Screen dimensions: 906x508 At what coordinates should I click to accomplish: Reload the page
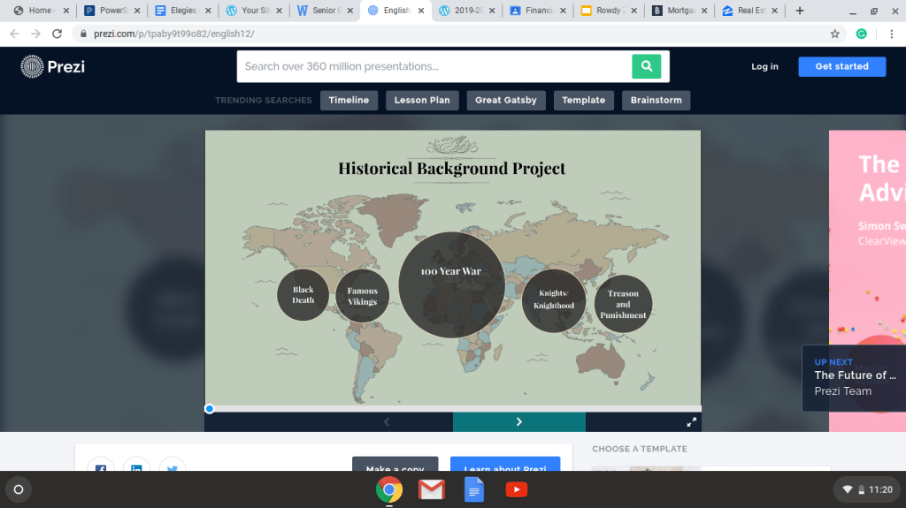pos(58,34)
